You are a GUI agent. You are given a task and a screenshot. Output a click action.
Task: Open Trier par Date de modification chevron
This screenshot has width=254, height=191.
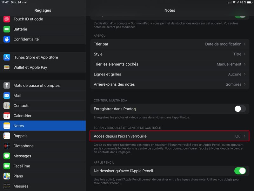click(x=244, y=44)
